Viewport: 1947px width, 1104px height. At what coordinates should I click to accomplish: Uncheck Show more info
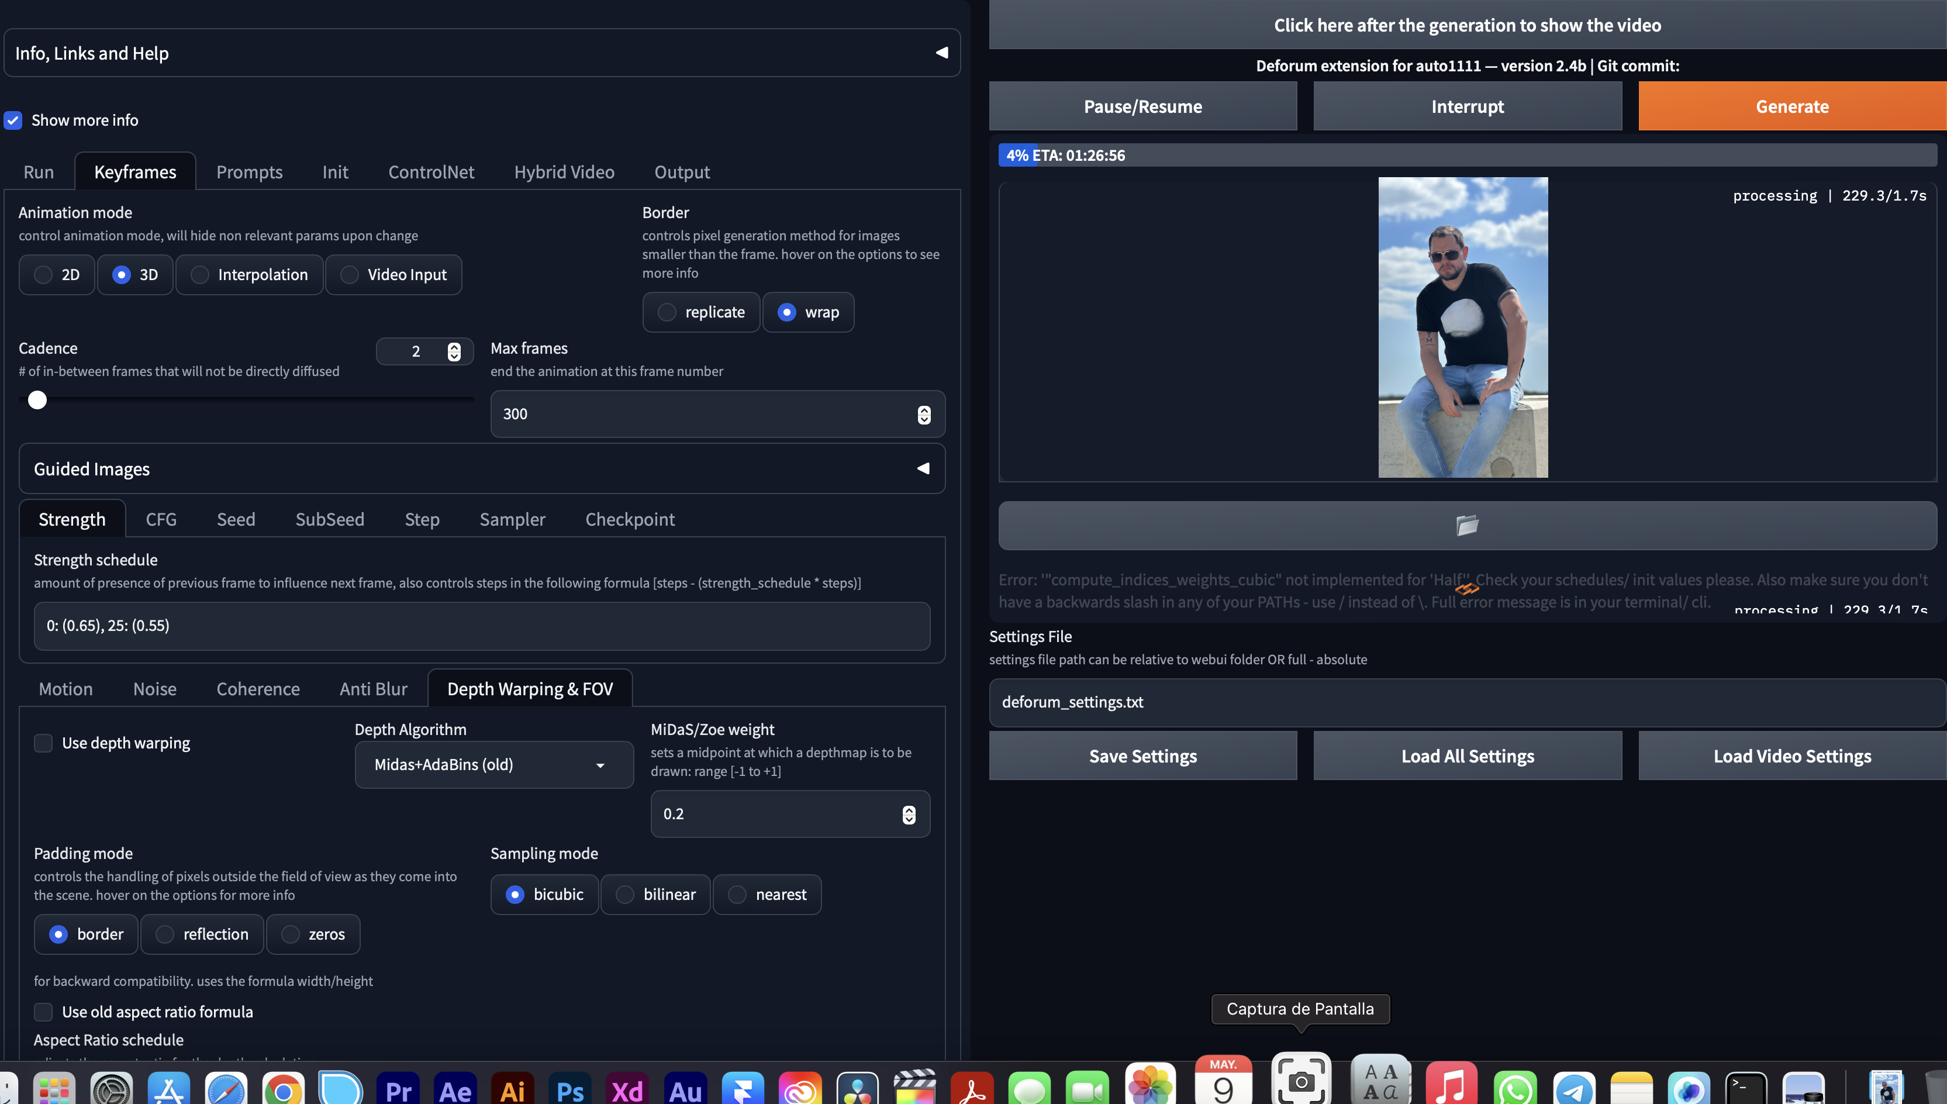pos(13,120)
